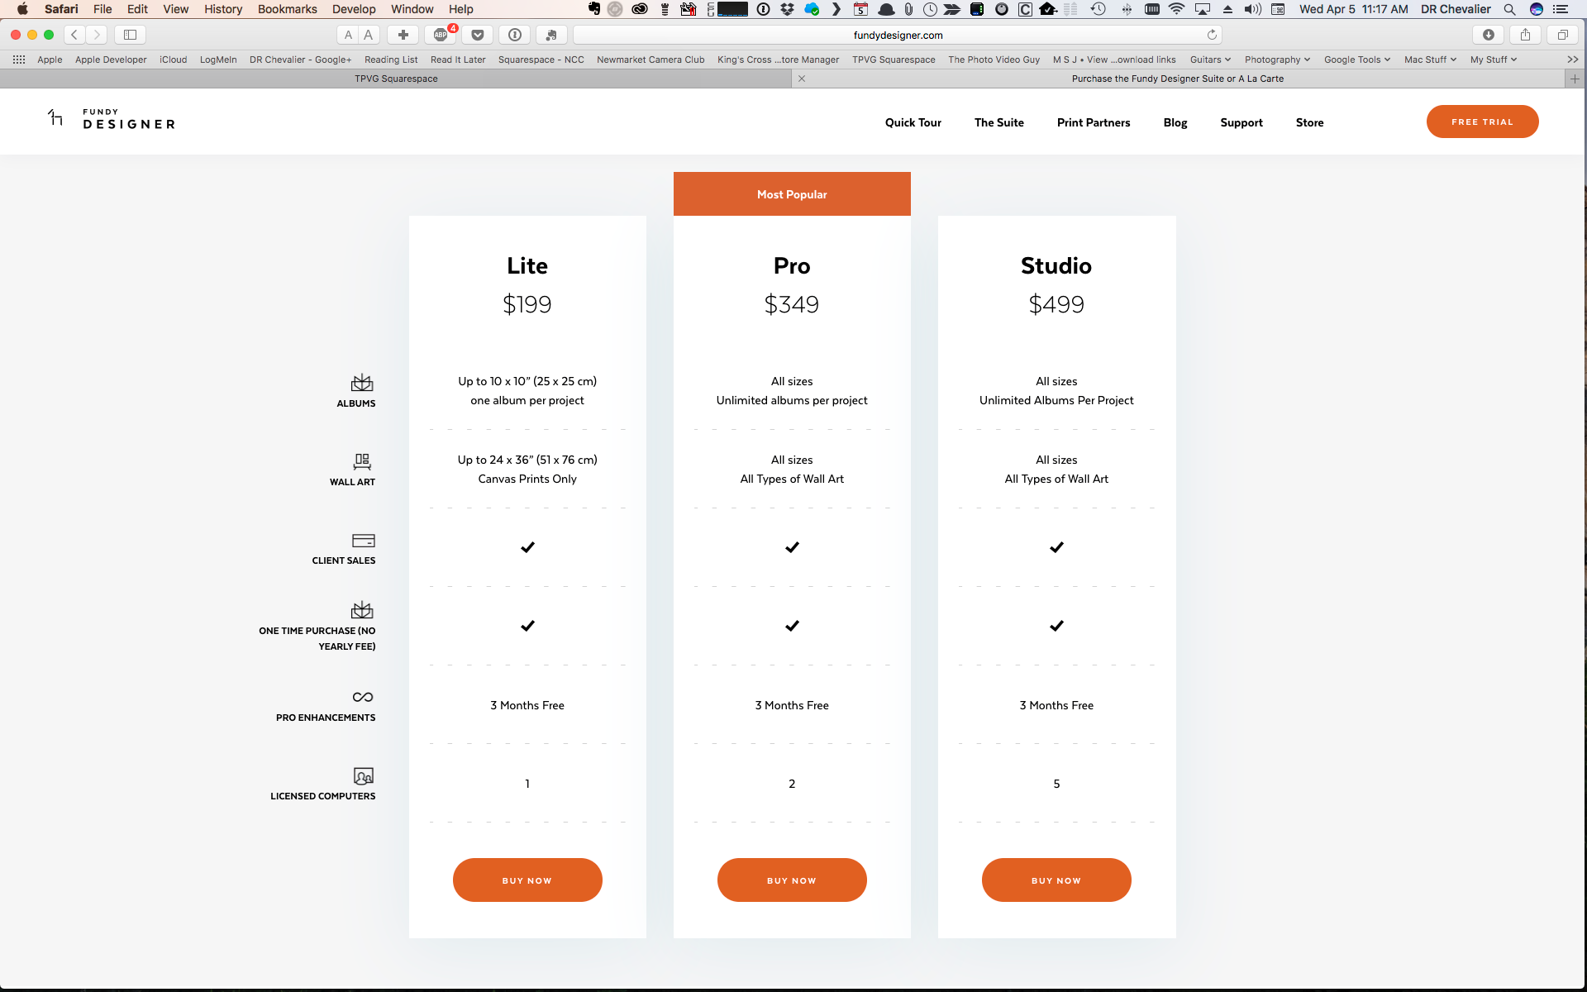The width and height of the screenshot is (1587, 992).
Task: Click the Lite $199 price
Action: (527, 304)
